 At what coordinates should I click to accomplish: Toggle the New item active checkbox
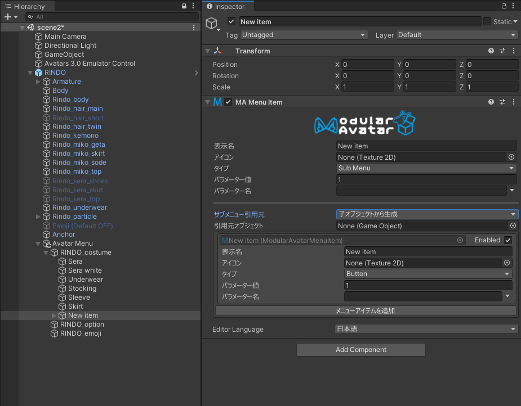click(x=231, y=21)
